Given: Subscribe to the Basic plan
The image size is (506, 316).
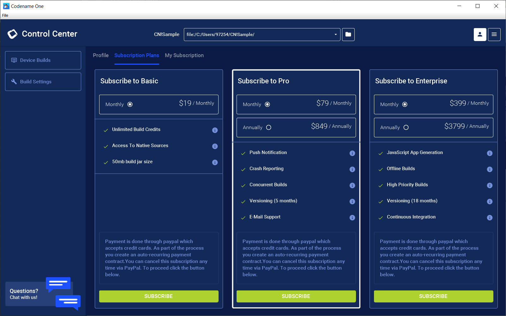Looking at the screenshot, I should [x=159, y=296].
